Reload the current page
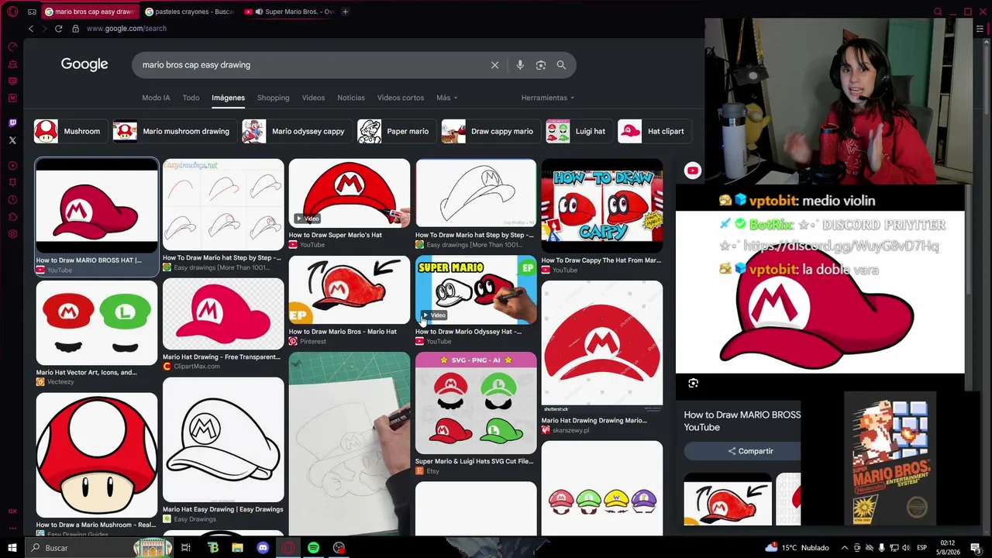The width and height of the screenshot is (992, 558). pos(58,29)
